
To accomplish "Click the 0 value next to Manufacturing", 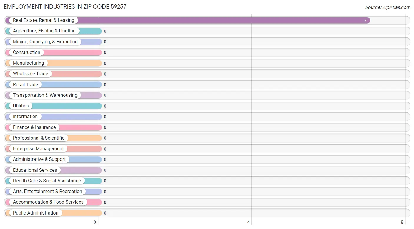I will click(x=105, y=63).
